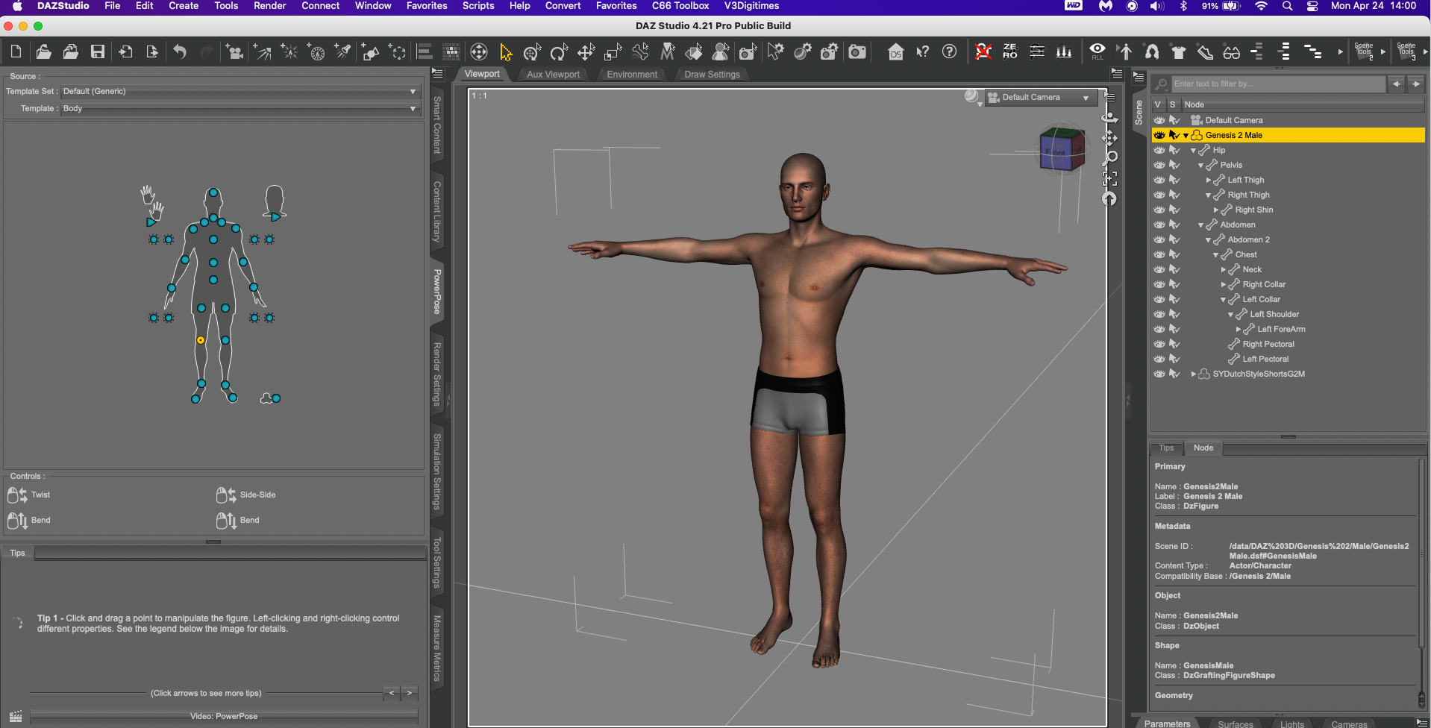The image size is (1431, 728).
Task: Click the Render camera icon
Action: (857, 51)
